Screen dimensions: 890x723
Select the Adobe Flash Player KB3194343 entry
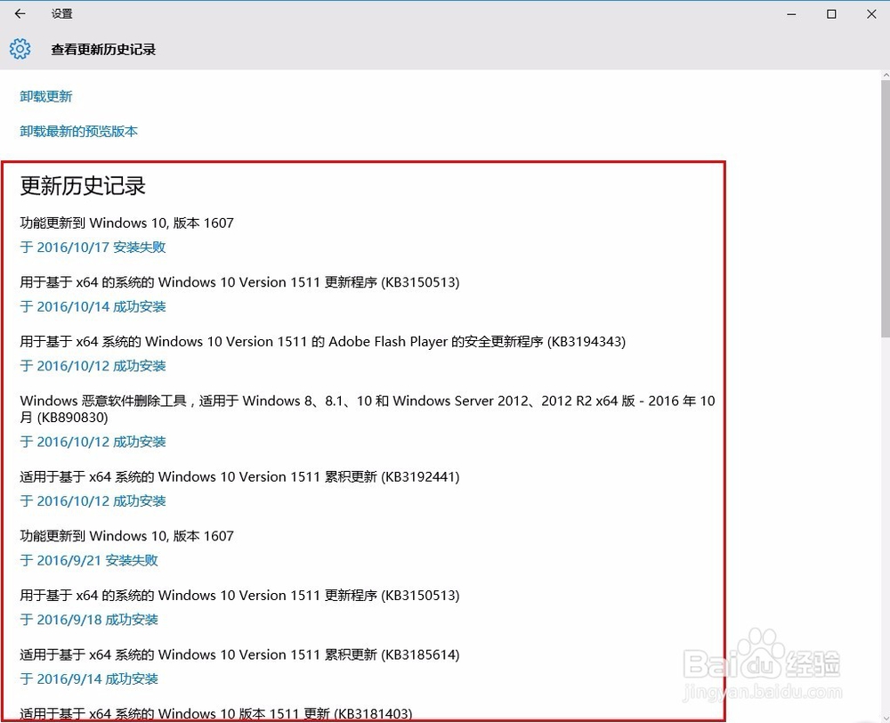322,341
